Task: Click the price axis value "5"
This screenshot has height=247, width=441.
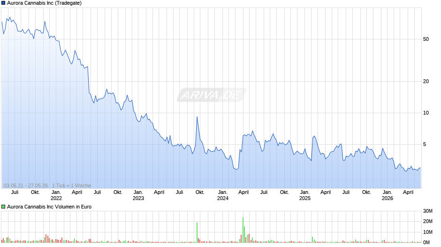Action: 425,145
